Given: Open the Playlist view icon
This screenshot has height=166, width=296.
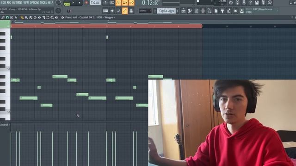Looking at the screenshot, I should click(183, 11).
